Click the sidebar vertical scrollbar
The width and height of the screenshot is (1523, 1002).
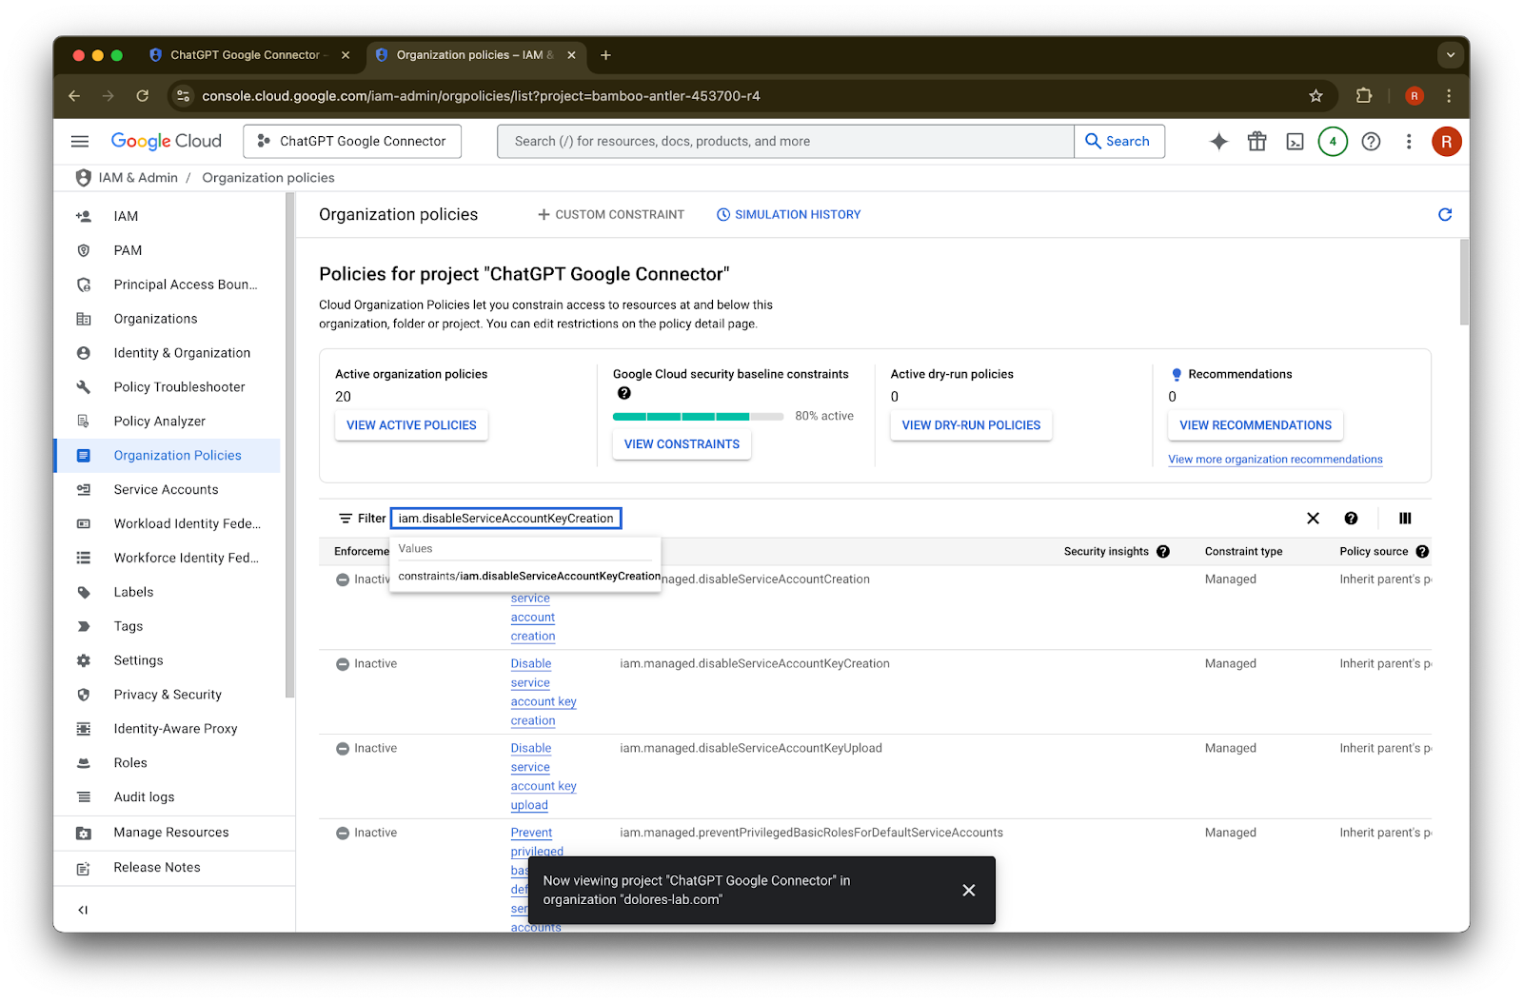[x=289, y=445]
